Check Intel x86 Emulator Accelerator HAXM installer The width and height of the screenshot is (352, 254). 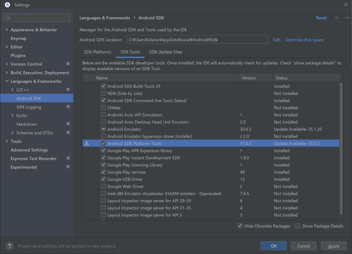tap(103, 193)
